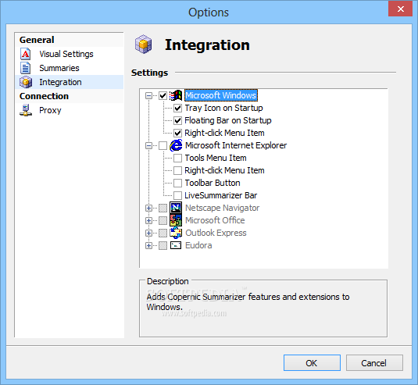418x385 pixels.
Task: Select Microsoft Internet Explorer tree label
Action: (236, 145)
